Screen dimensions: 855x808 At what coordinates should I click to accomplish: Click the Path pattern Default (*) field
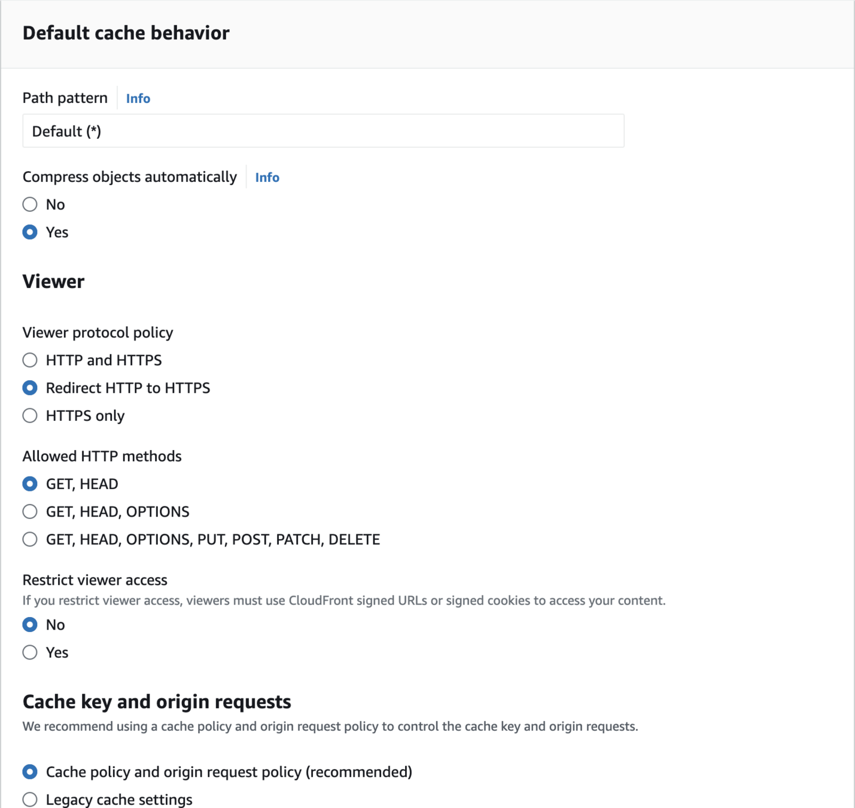pos(323,131)
